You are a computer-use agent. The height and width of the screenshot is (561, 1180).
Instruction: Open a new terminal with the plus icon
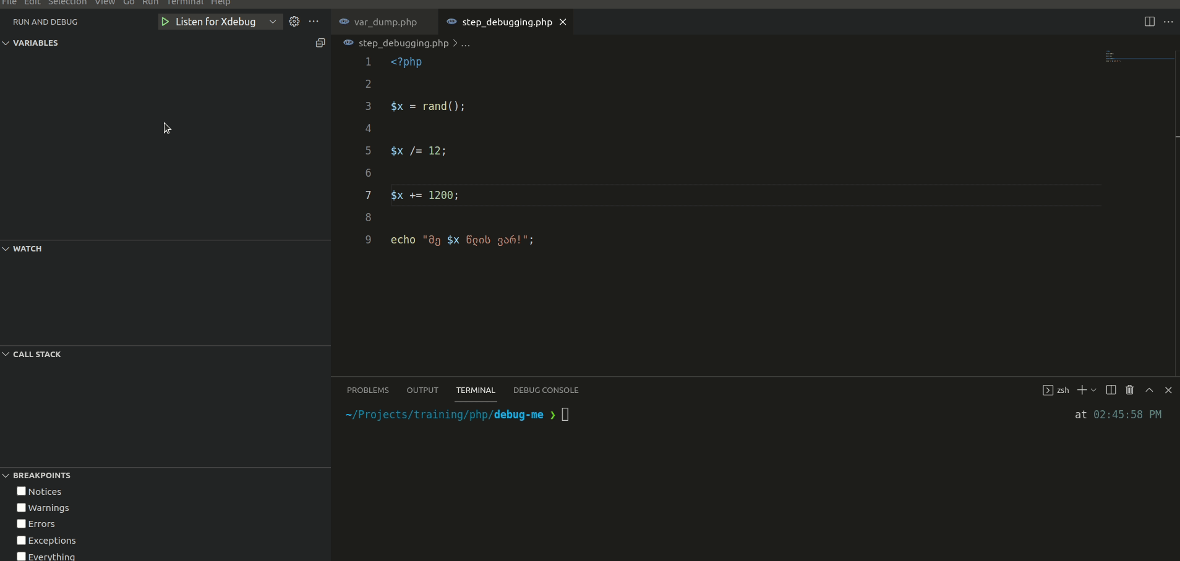click(1081, 390)
